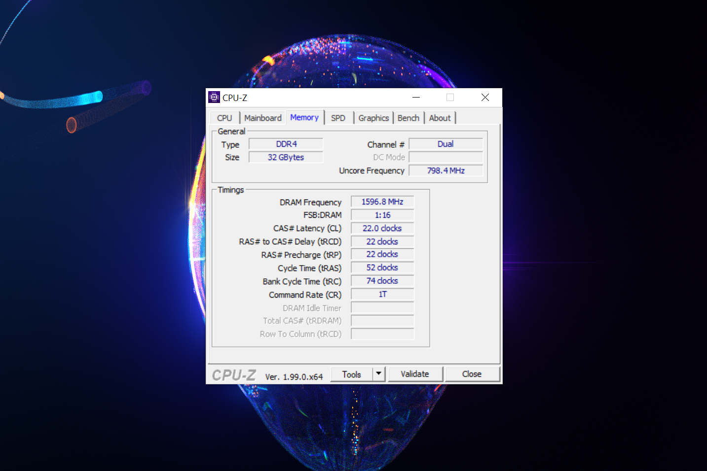
Task: Click the Close button at bottom
Action: pos(472,374)
